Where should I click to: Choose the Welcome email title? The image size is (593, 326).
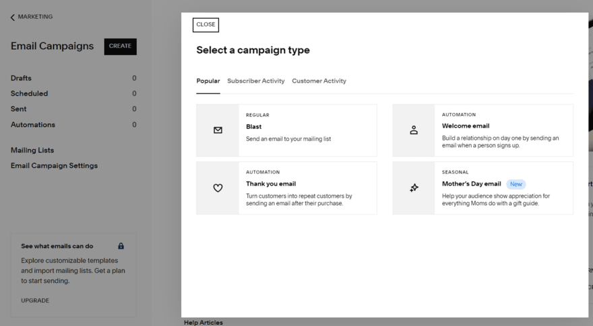coord(466,126)
